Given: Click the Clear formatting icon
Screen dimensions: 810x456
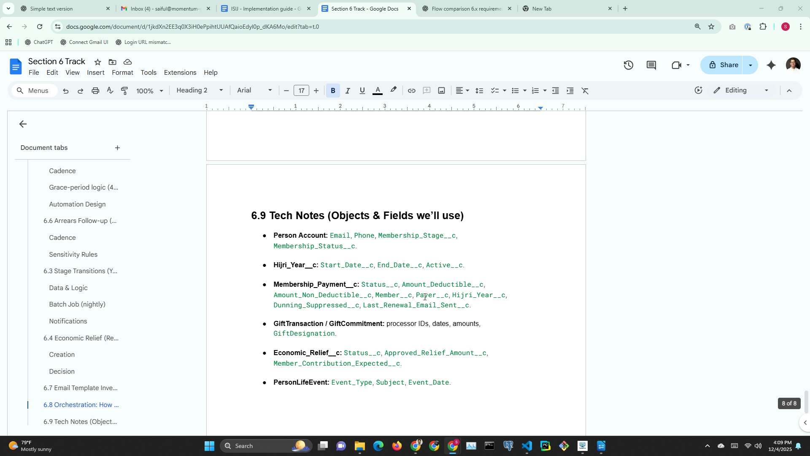Looking at the screenshot, I should tap(585, 91).
